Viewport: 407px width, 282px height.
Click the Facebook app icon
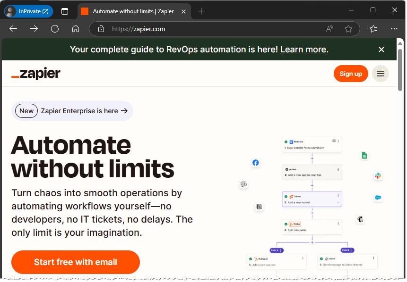point(255,163)
